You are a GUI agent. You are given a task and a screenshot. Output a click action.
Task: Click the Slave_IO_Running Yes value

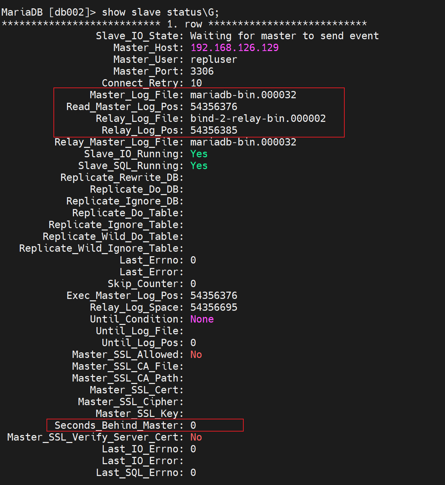tap(199, 154)
